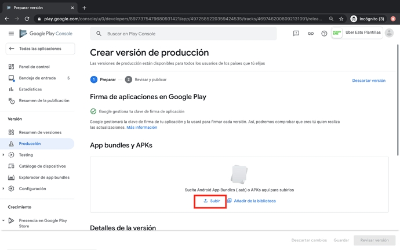This screenshot has height=250, width=400.
Task: Select Producción in the sidebar
Action: click(30, 143)
